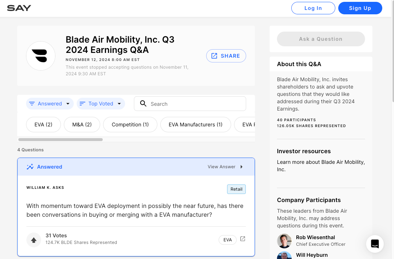Click Rob Wiesenthal name
Viewport: 394px width, 259px height.
click(x=315, y=237)
